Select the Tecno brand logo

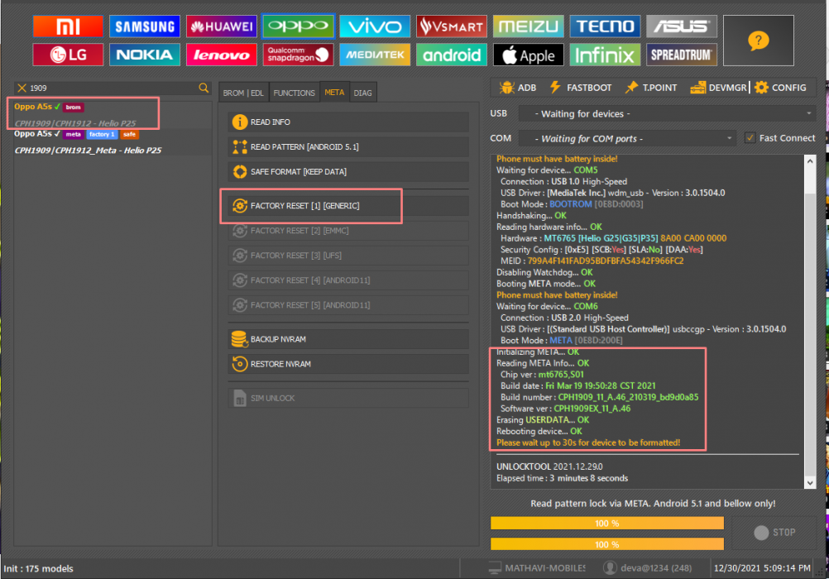point(605,26)
